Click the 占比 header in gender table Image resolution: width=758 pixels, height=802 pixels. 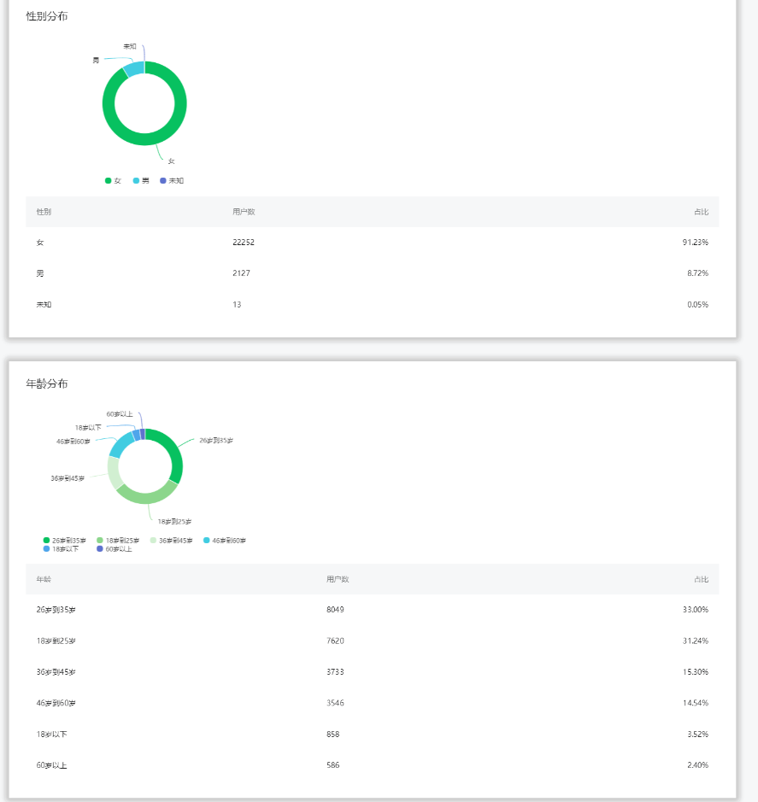(x=702, y=212)
